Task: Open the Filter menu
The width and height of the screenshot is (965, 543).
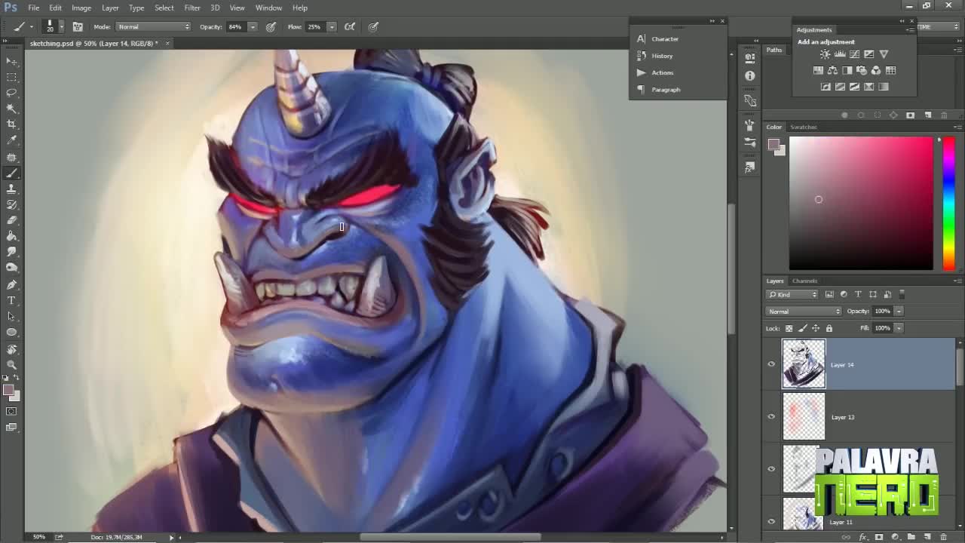Action: click(192, 8)
